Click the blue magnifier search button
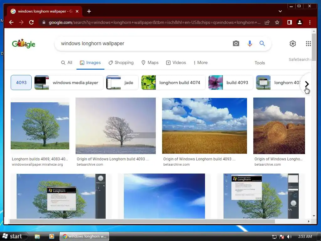This screenshot has width=321, height=241. point(262,43)
